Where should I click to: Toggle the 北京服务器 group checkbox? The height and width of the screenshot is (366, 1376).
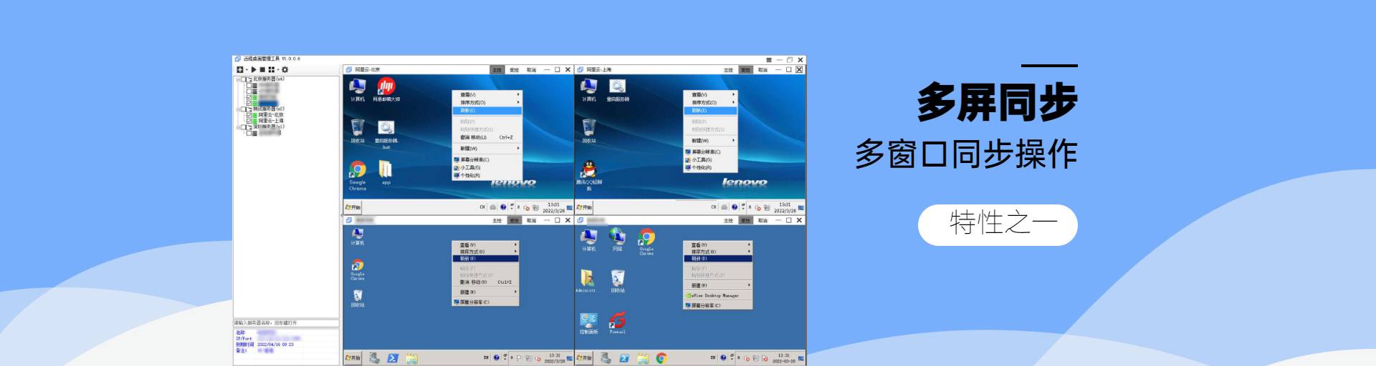click(243, 79)
